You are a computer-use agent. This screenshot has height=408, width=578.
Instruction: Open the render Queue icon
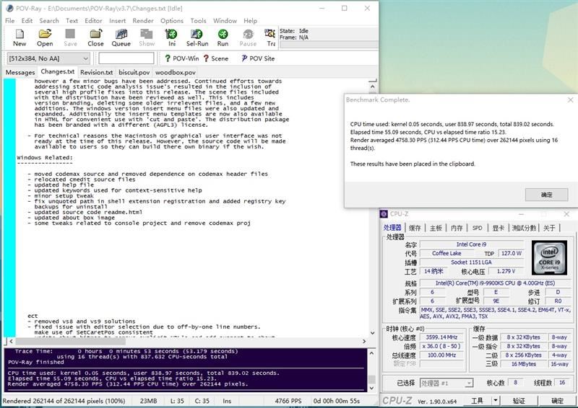[x=121, y=38]
